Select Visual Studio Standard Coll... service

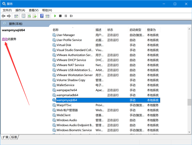pos(106,50)
